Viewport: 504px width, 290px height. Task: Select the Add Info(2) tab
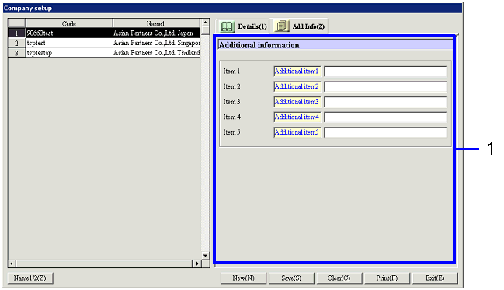299,26
